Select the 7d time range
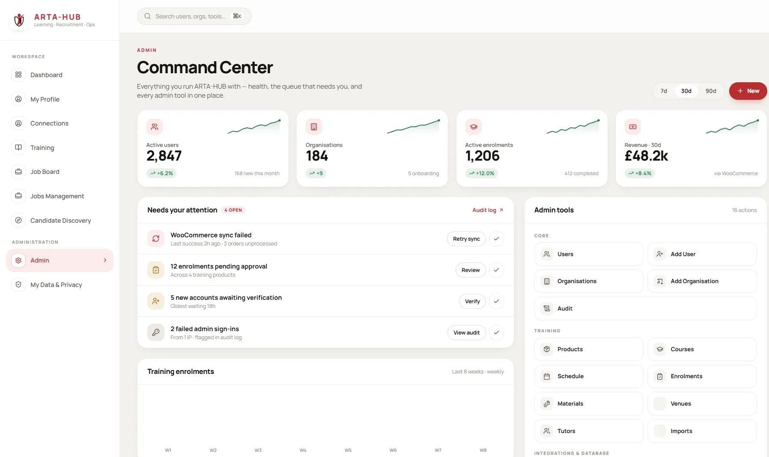The image size is (769, 457). [664, 91]
